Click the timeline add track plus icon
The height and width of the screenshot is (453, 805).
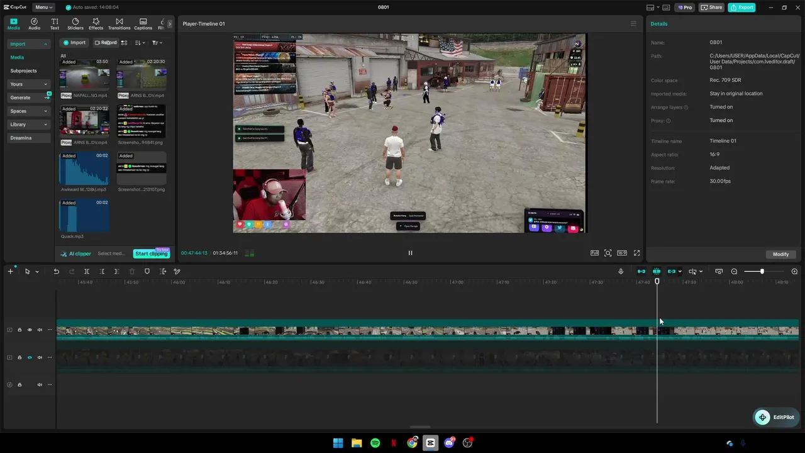[10, 272]
